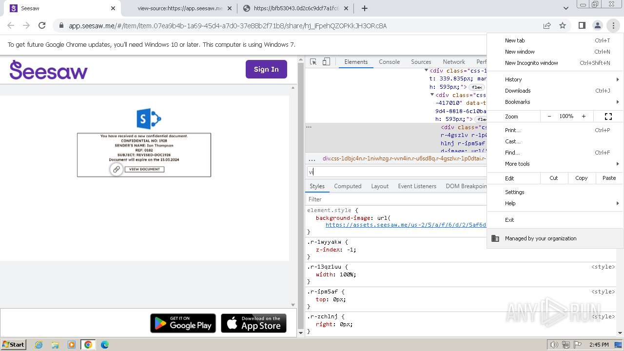Open the DevTools Elements panel

356,62
